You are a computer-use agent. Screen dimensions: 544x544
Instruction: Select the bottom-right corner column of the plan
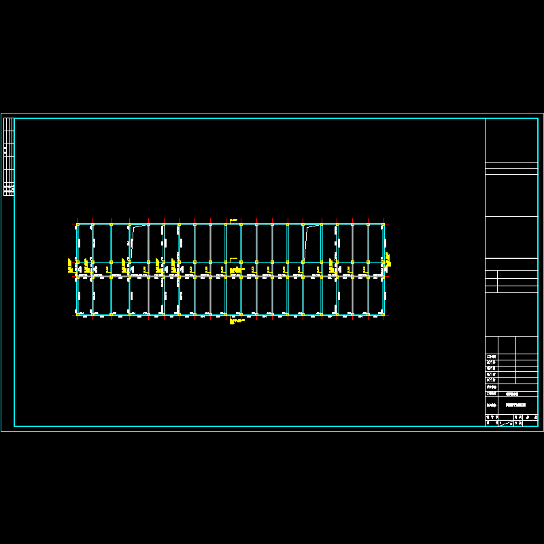click(383, 314)
